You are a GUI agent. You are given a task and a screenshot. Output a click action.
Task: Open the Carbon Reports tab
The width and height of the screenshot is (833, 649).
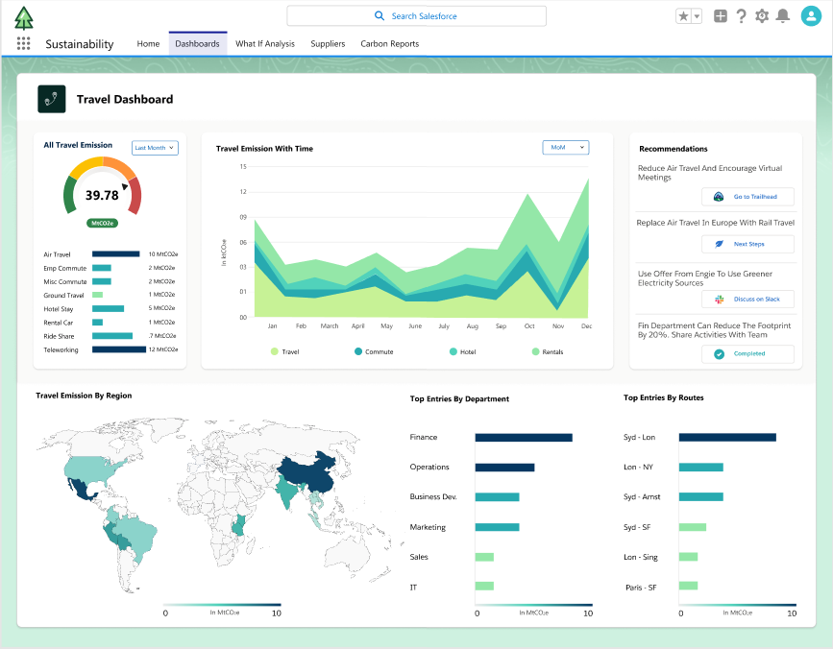[389, 43]
